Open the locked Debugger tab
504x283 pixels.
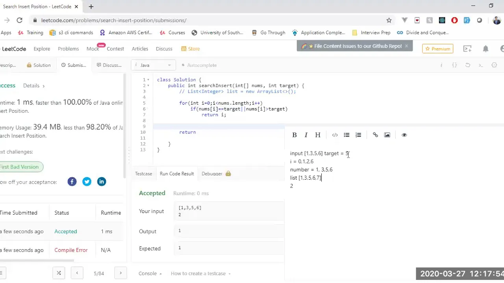(216, 174)
